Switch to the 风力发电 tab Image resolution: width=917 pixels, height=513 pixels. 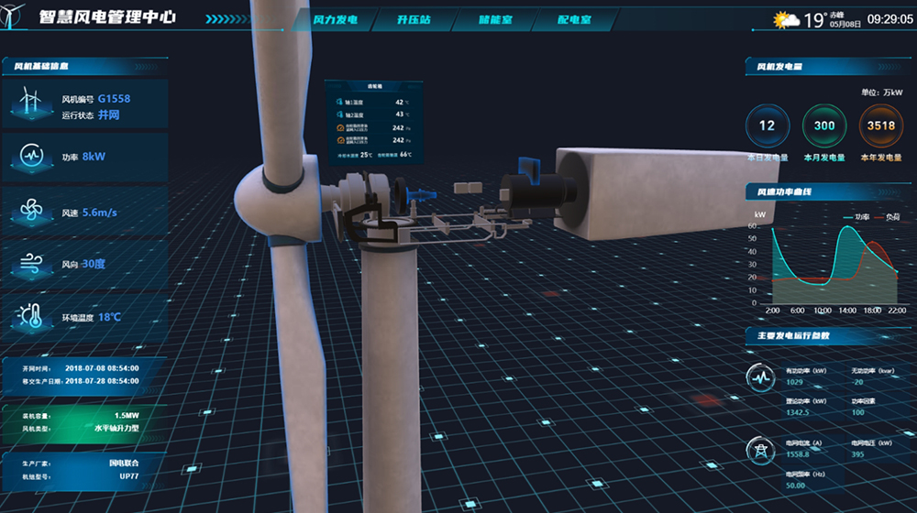pos(335,19)
